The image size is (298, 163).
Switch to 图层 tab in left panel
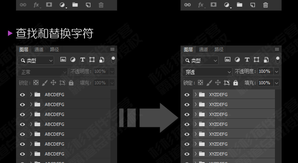[24, 49]
